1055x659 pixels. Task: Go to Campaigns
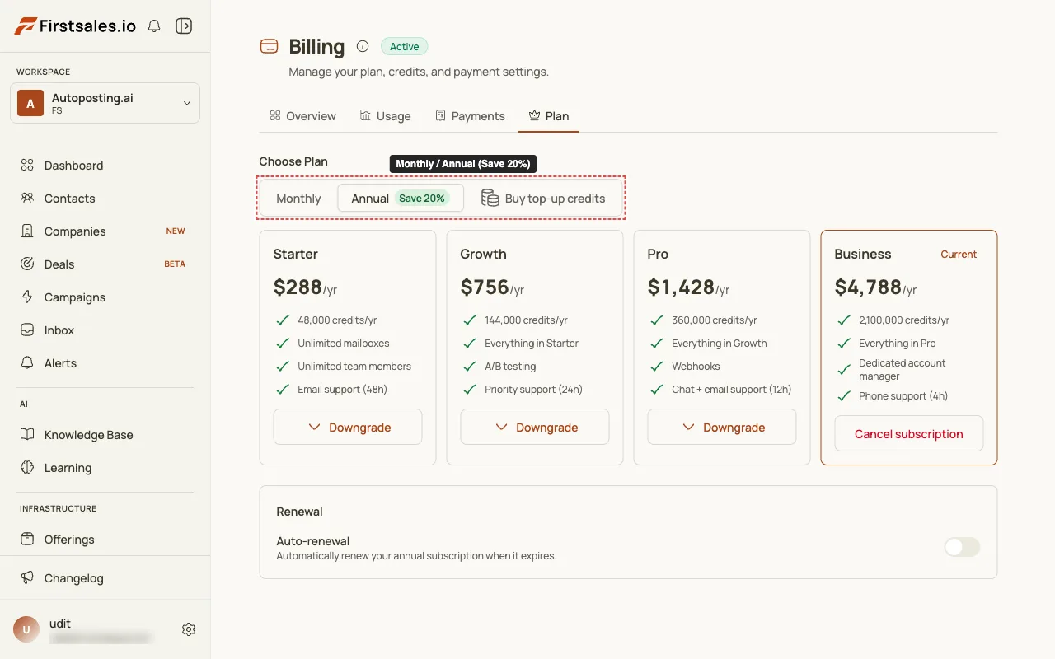pos(105,297)
